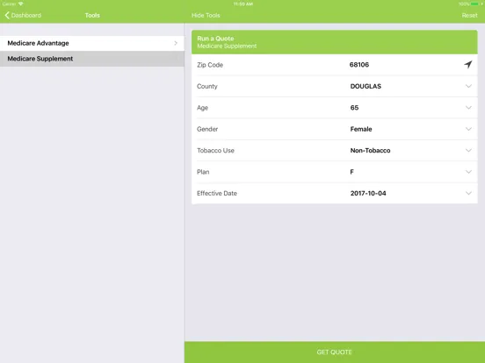Hide the Tools panel
Image resolution: width=485 pixels, height=363 pixels.
click(x=206, y=15)
